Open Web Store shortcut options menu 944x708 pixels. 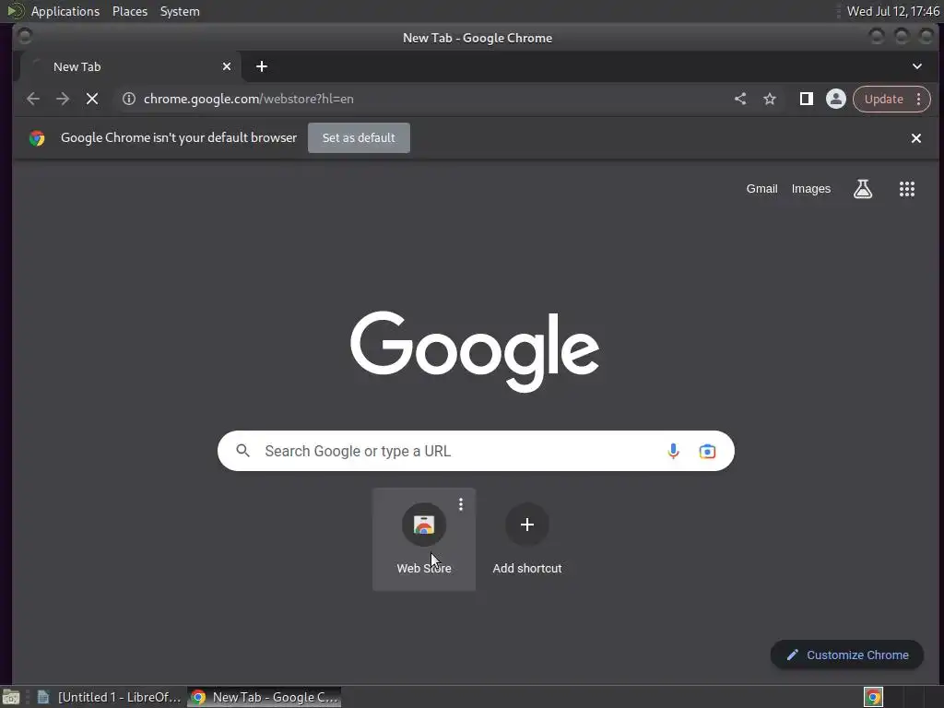(461, 504)
